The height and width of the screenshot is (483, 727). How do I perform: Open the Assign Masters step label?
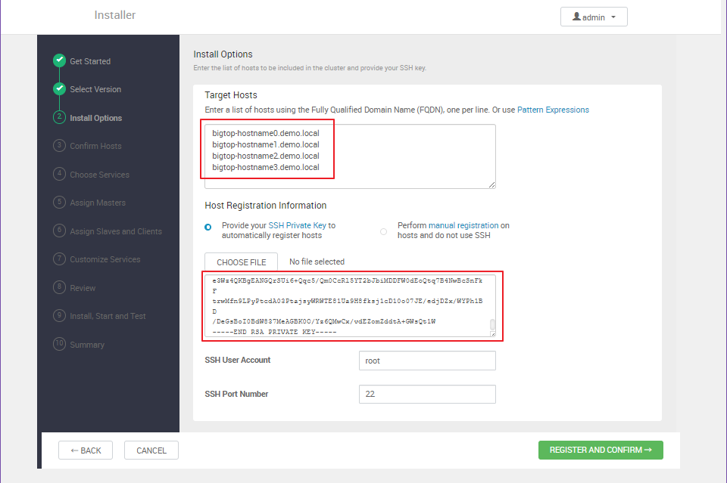click(x=98, y=203)
